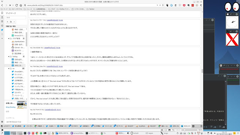Open the スピードダイヤル bookmark bar folder

16,9
